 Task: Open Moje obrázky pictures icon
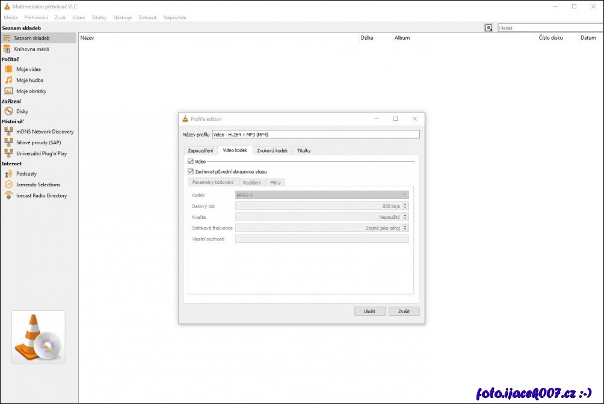point(8,91)
